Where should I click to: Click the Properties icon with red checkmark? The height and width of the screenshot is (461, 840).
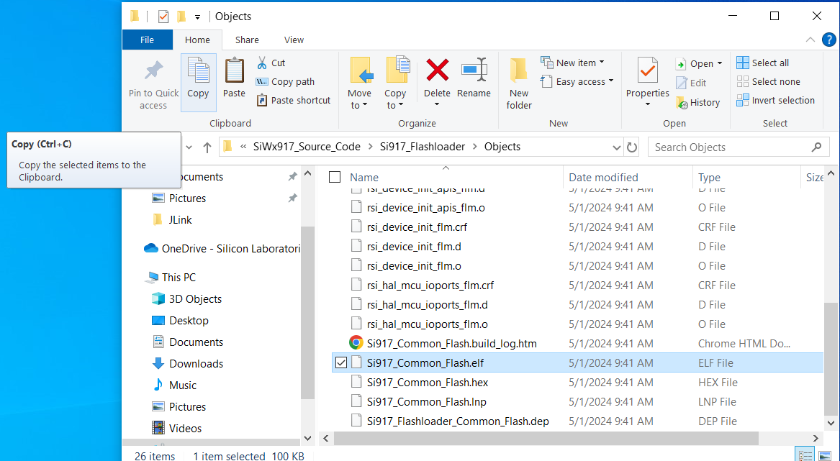(x=648, y=70)
